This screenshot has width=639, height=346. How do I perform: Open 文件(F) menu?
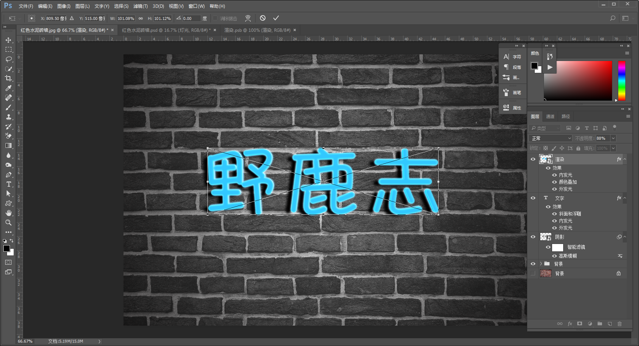[x=26, y=6]
